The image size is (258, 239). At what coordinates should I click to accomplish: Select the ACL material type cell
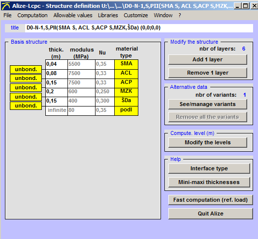(126, 74)
